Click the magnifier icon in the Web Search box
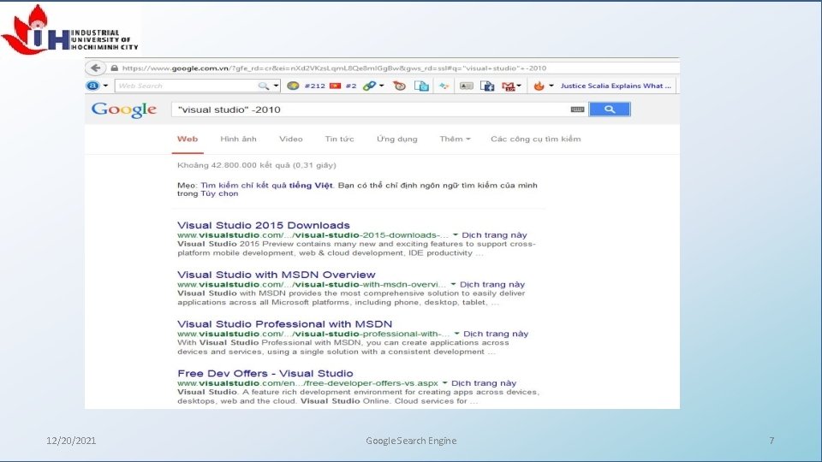This screenshot has height=462, width=822. tap(263, 86)
